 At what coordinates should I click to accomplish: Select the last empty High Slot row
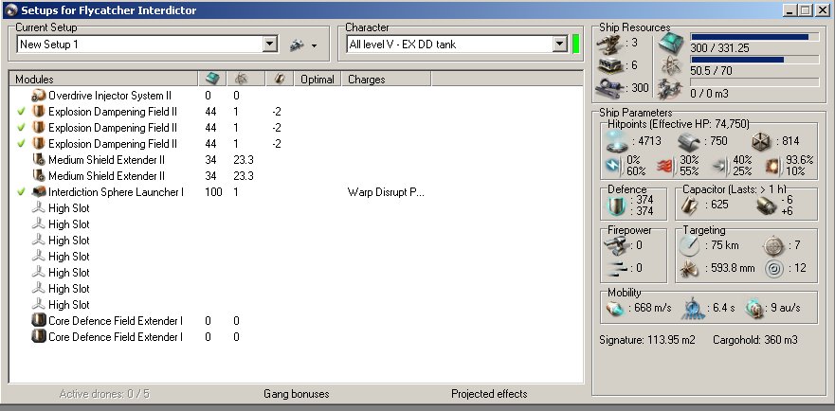296,305
